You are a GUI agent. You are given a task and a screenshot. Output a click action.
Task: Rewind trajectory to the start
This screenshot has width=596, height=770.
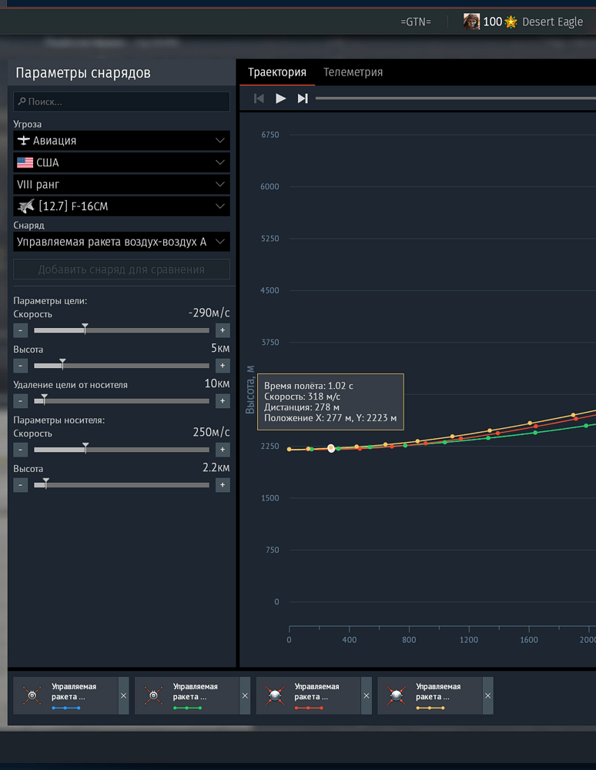tap(259, 99)
